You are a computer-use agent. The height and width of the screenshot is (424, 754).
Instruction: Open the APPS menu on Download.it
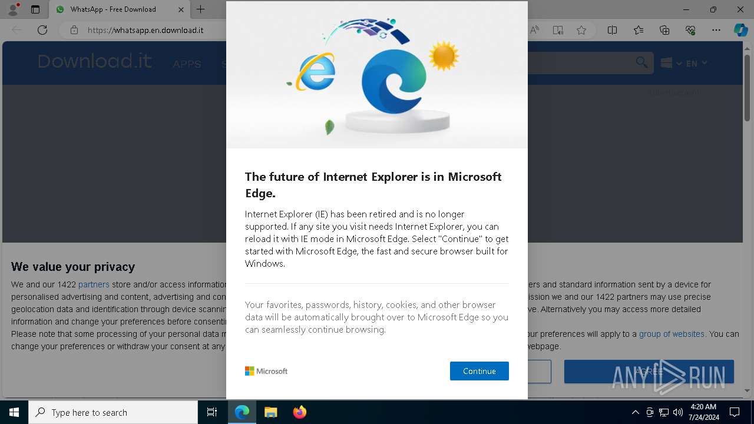(x=187, y=64)
